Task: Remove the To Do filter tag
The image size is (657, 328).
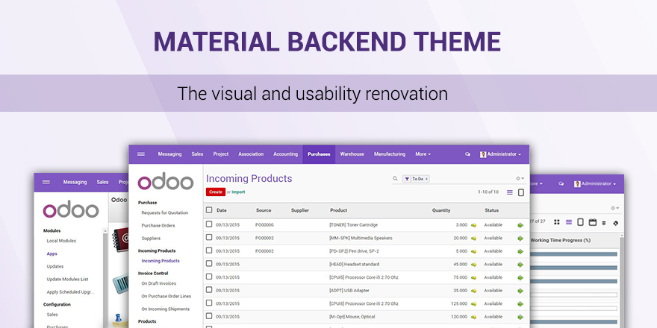Action: (x=426, y=179)
